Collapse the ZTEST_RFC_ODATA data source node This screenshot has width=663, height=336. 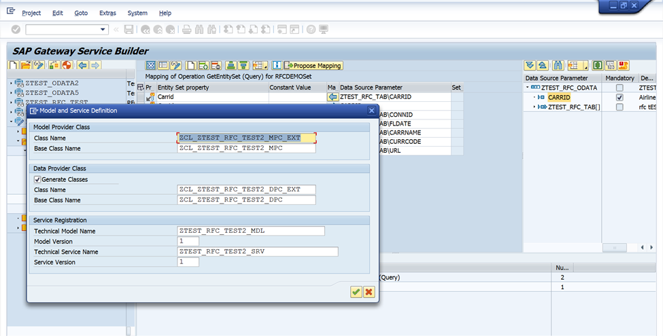[x=528, y=88]
